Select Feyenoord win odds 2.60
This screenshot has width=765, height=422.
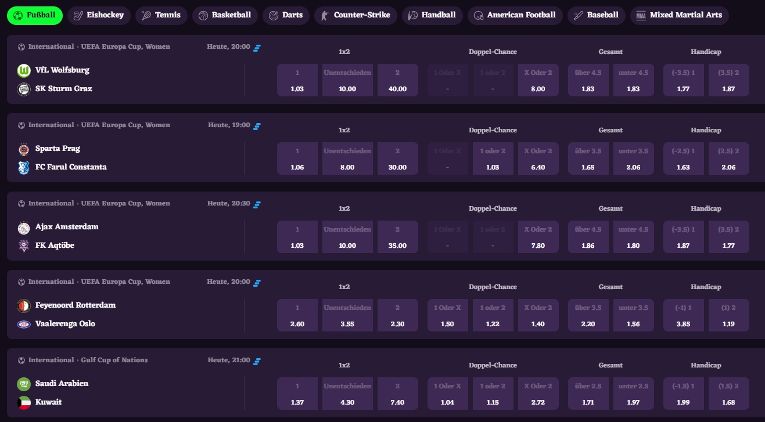point(297,315)
